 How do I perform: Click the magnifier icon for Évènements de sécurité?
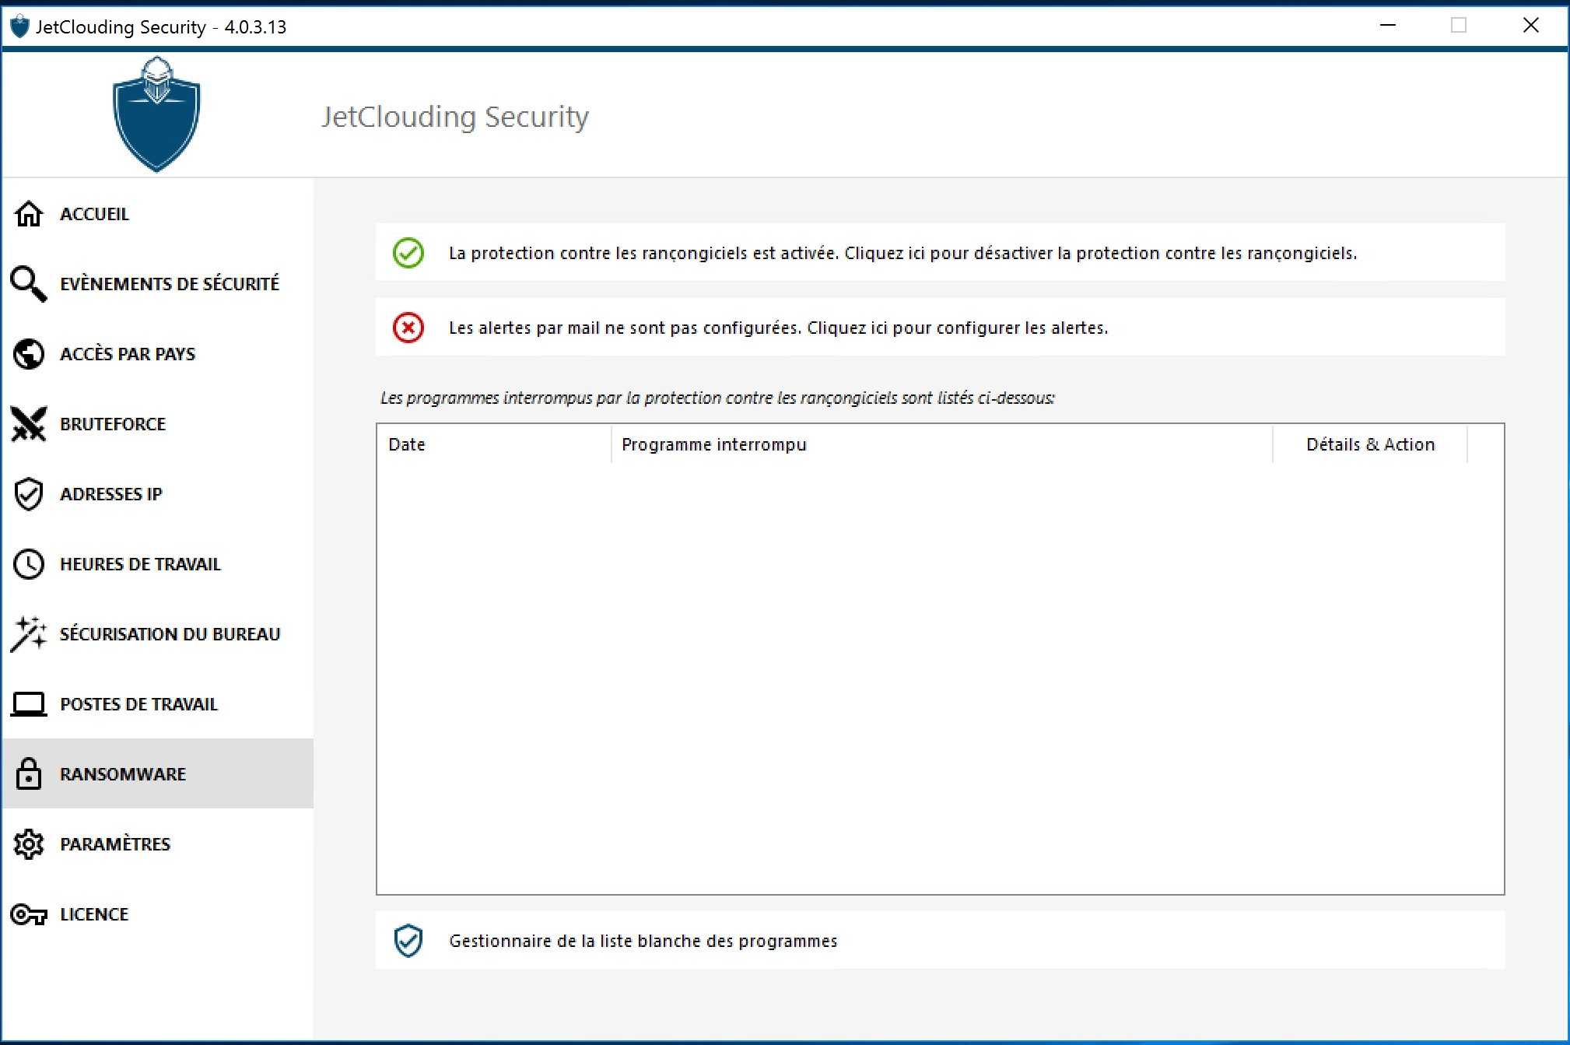click(x=29, y=284)
